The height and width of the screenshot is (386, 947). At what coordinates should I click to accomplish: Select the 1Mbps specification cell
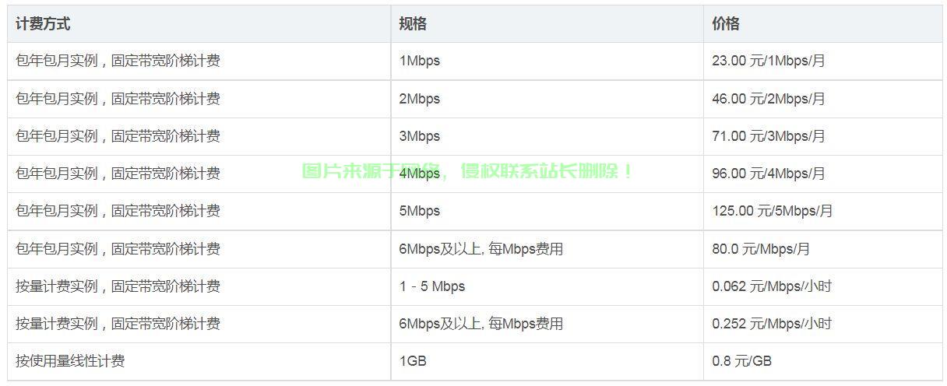click(420, 61)
